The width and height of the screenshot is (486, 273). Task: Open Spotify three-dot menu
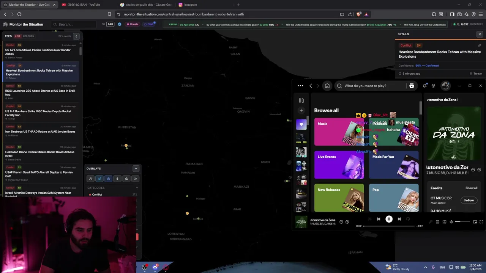[x=300, y=86]
